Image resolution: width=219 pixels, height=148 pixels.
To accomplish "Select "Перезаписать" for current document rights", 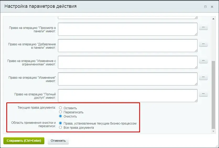I will click(x=60, y=112).
